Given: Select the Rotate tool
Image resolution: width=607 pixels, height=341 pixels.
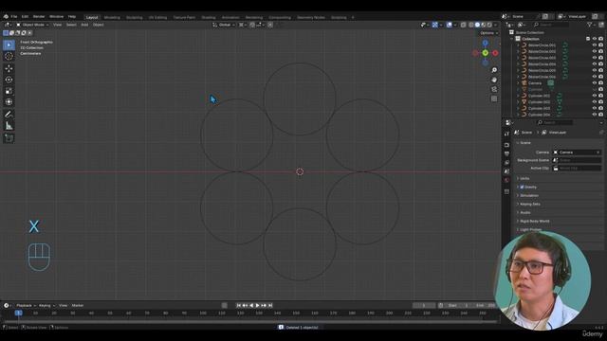Looking at the screenshot, I should pos(9,80).
